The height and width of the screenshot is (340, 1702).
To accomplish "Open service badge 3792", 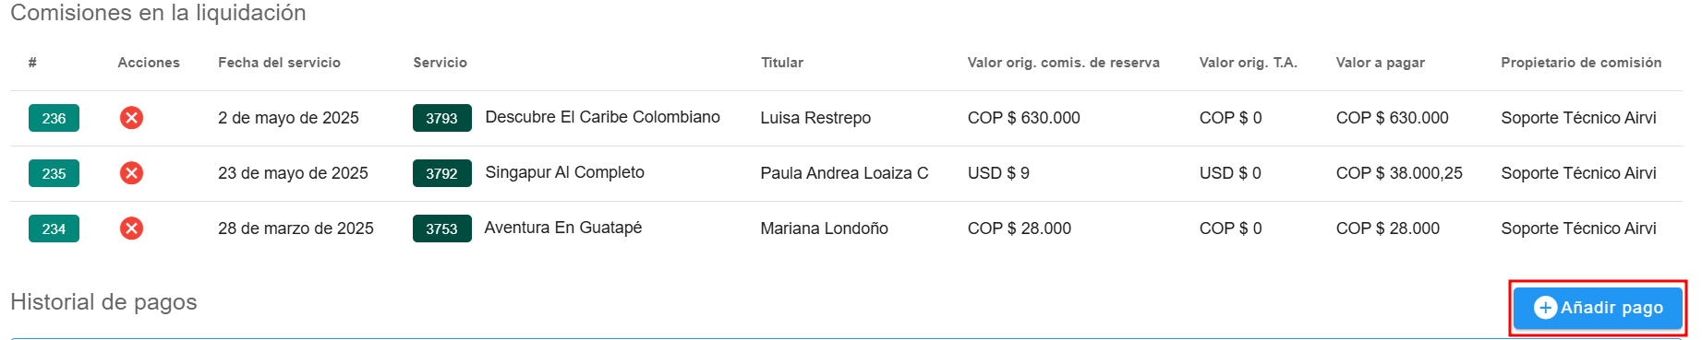I will coord(441,173).
